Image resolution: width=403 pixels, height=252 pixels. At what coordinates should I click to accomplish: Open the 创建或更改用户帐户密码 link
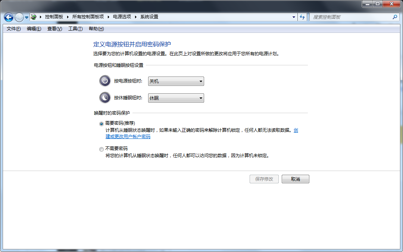(128, 137)
